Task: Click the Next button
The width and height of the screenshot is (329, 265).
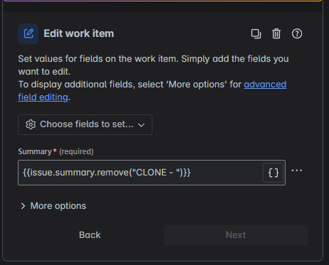Action: [x=236, y=235]
